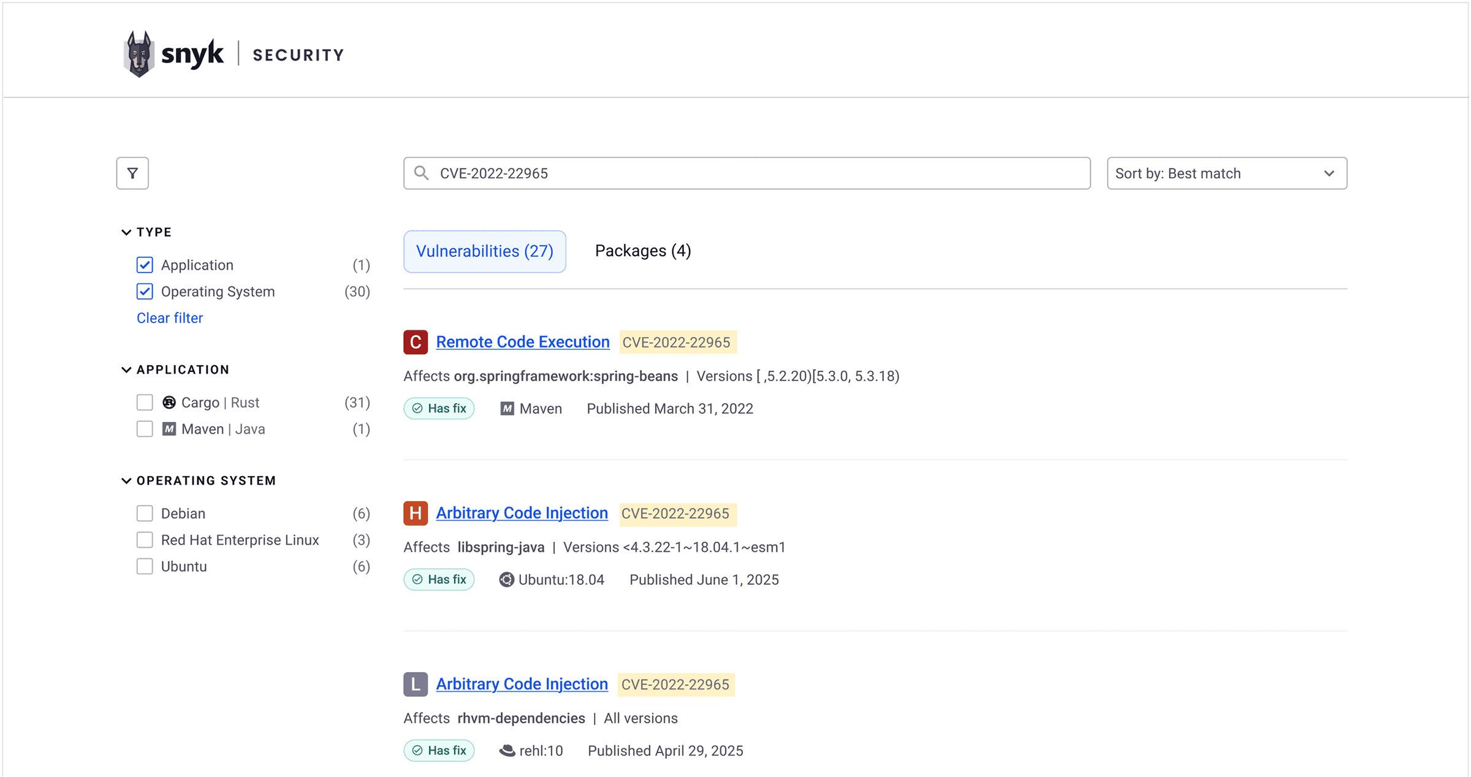
Task: Uncheck the Application type checkbox
Action: tap(145, 265)
